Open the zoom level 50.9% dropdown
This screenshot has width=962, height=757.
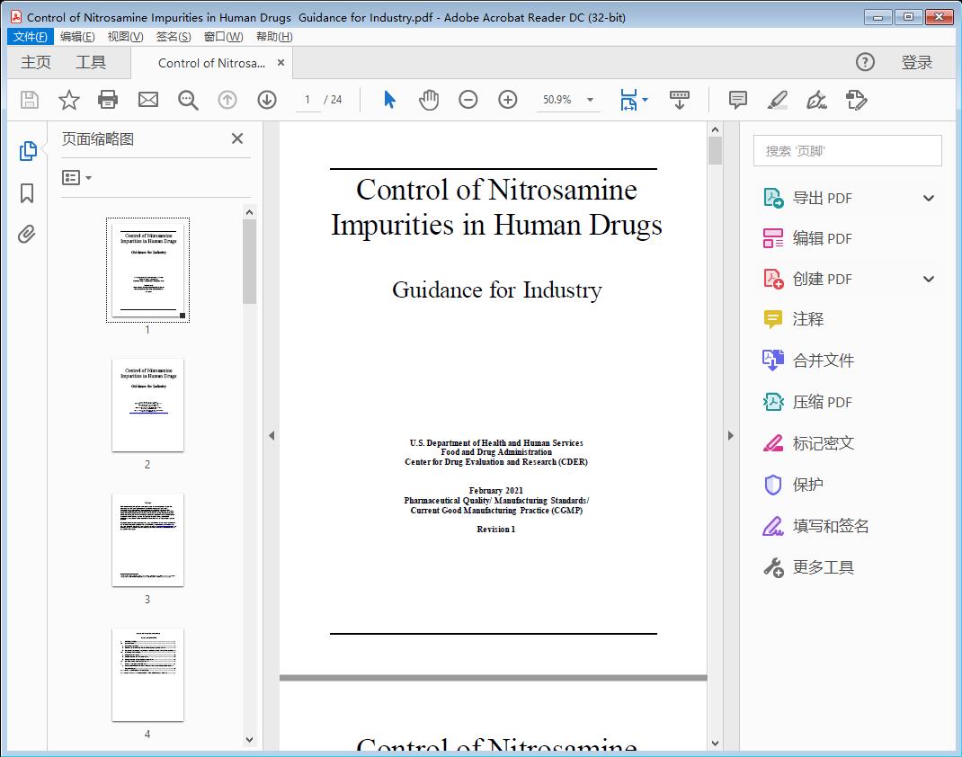pyautogui.click(x=590, y=100)
